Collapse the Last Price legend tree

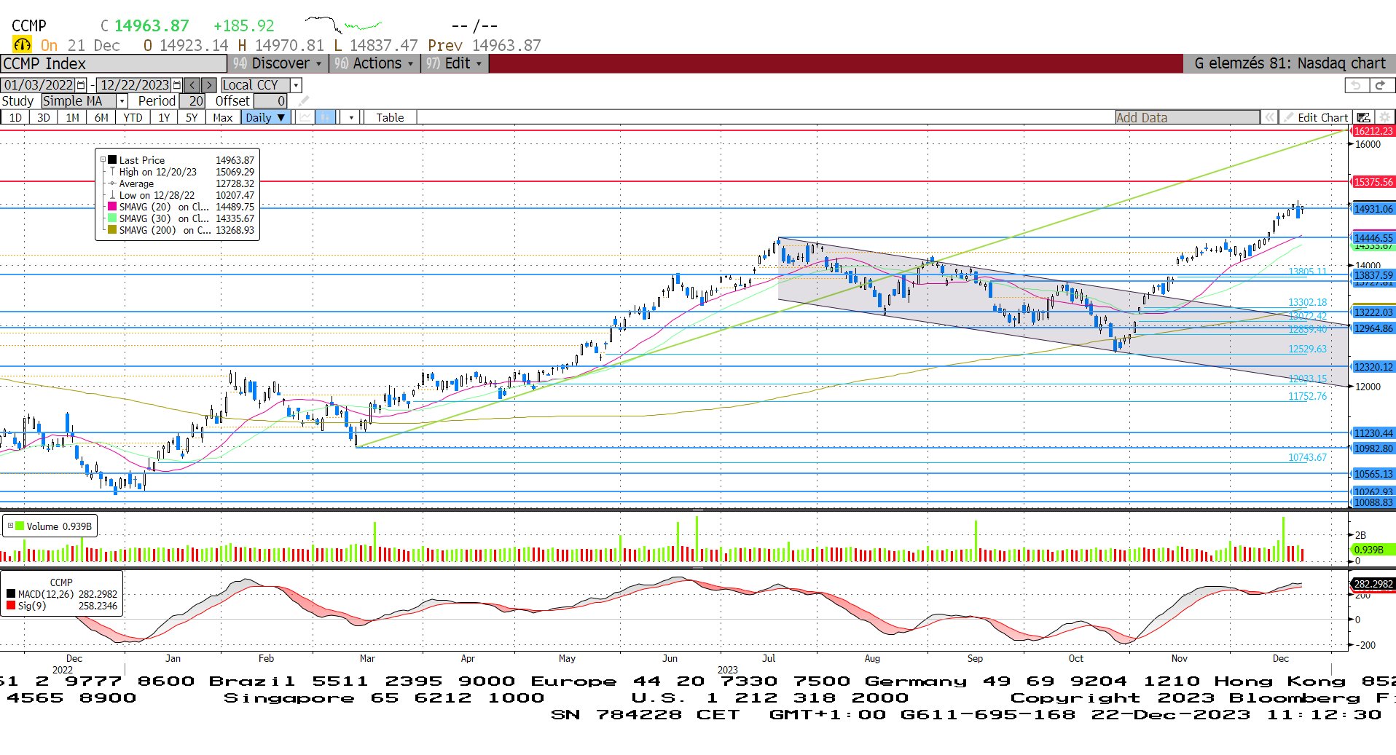pyautogui.click(x=103, y=160)
